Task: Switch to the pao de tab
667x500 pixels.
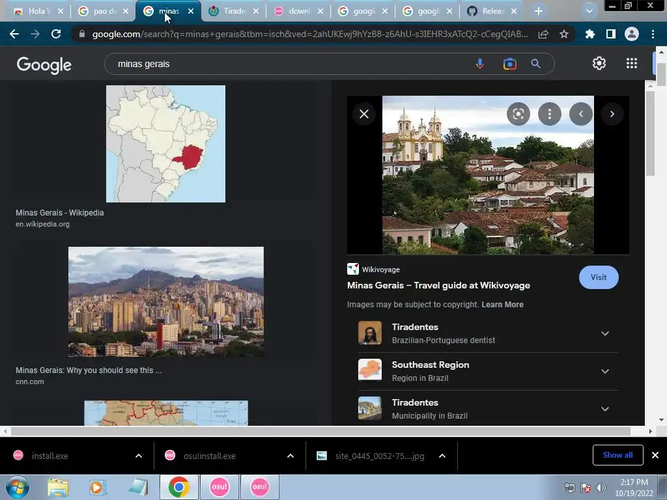Action: click(x=104, y=12)
